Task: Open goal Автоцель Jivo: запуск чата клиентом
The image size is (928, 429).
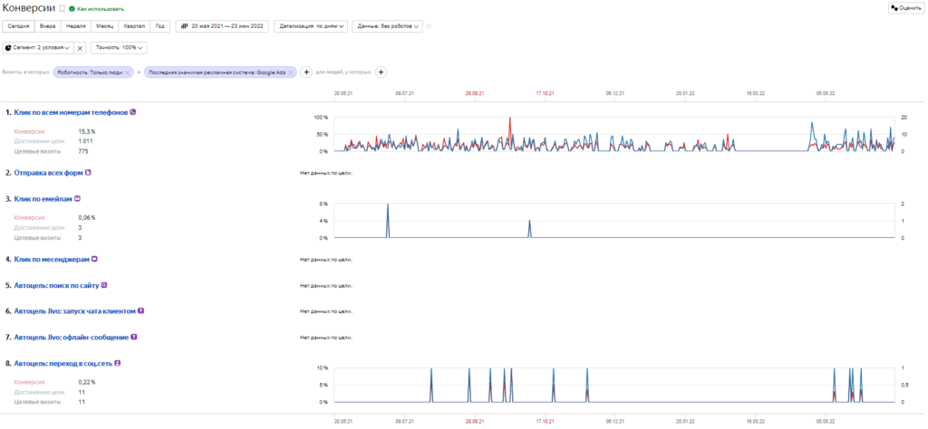Action: (75, 310)
